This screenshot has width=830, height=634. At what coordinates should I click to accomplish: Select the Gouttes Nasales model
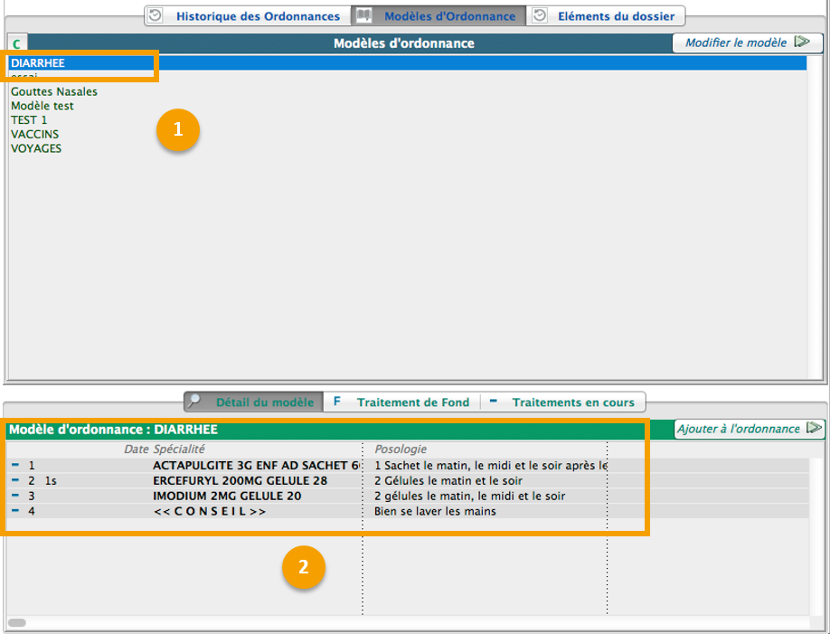[x=53, y=91]
